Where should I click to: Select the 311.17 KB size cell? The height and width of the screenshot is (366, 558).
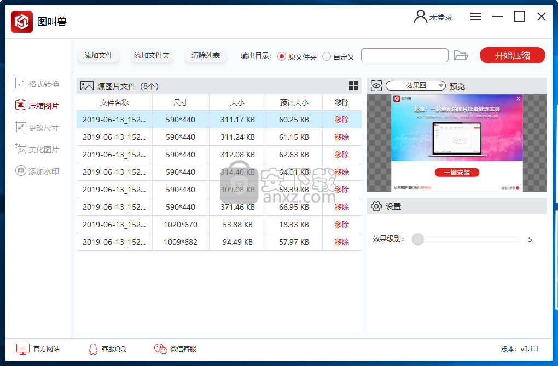237,120
